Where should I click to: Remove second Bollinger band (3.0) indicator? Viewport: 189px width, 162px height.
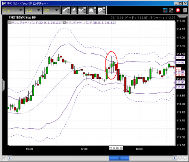point(64,22)
